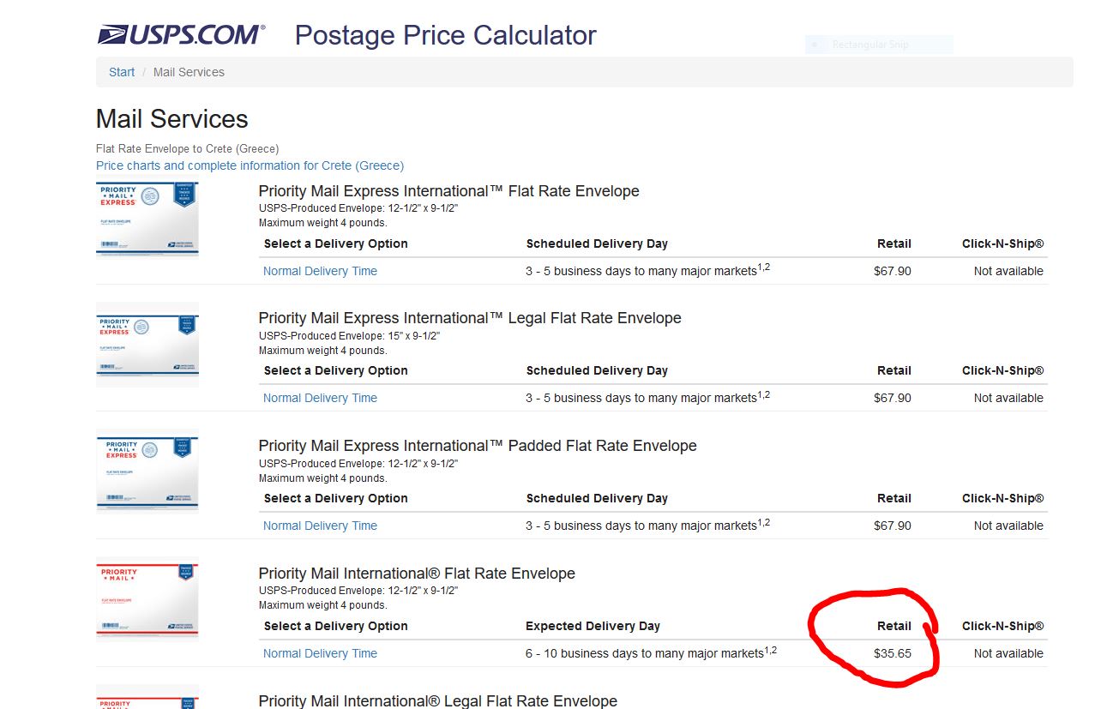
Task: Click Priority Mail International Legal Flat Rate Envelope heading
Action: 438,701
